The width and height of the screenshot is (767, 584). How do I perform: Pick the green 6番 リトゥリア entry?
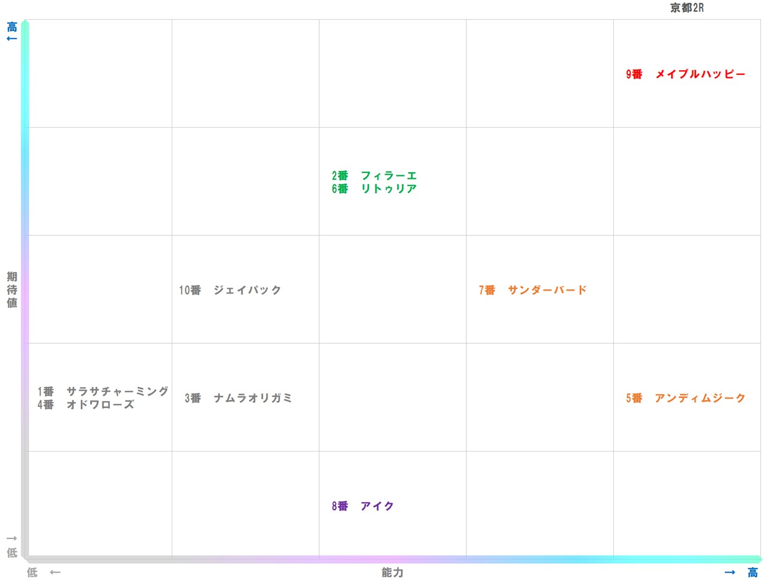(x=374, y=189)
